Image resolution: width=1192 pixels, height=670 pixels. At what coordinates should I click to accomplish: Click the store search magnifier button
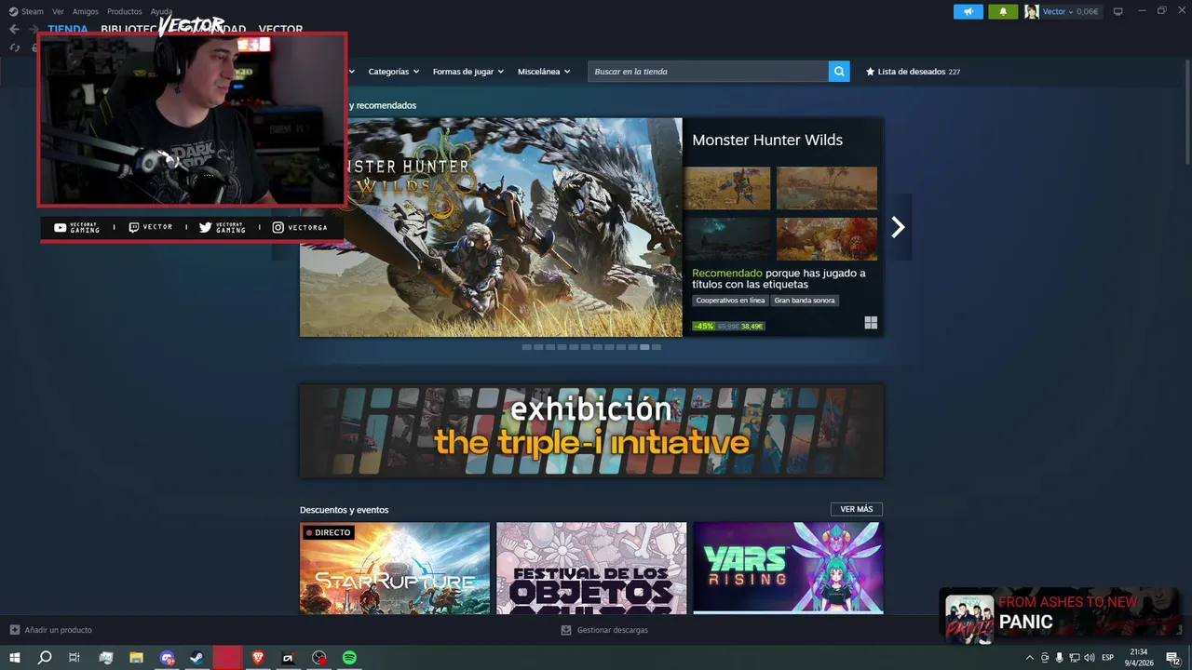point(839,72)
